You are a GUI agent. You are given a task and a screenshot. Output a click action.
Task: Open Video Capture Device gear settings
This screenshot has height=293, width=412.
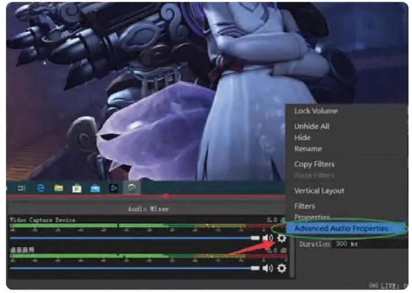click(281, 238)
